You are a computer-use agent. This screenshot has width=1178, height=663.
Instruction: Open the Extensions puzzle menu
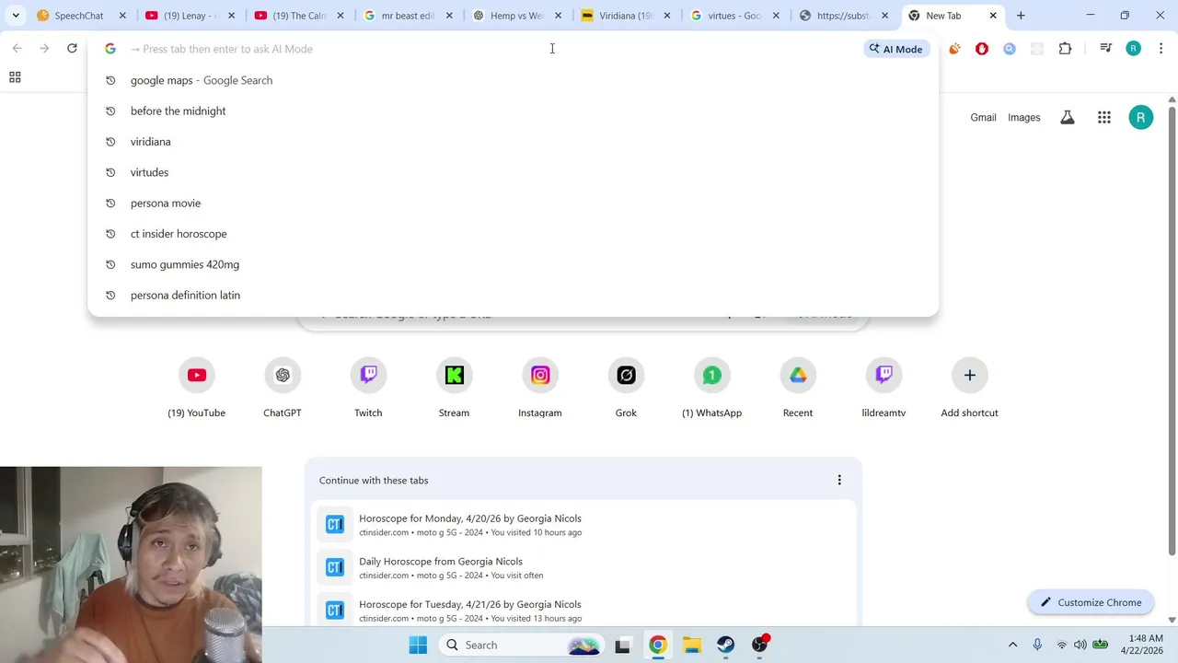[1065, 49]
